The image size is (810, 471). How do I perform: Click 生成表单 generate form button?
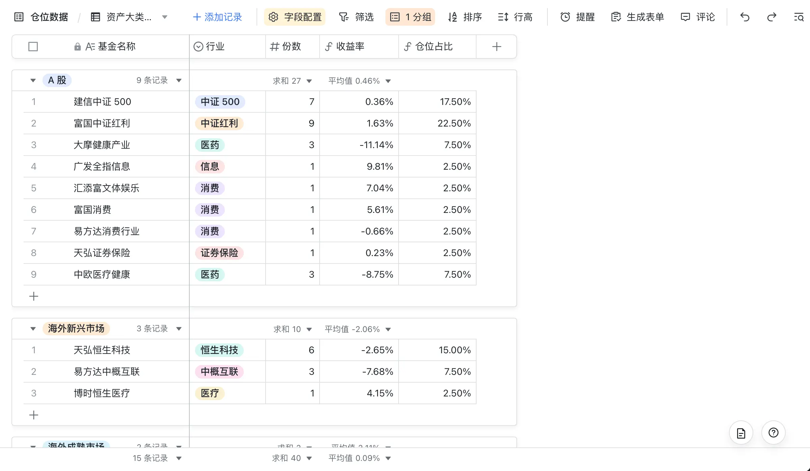(x=638, y=17)
